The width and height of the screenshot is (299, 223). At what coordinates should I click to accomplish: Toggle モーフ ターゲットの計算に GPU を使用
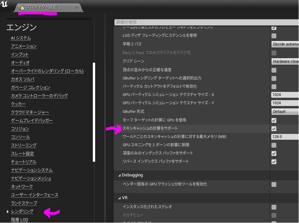pos(274,120)
